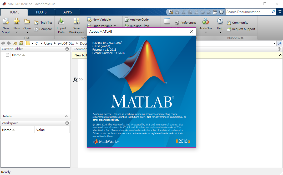Switch to the APPS tab
Viewport: 283px width, 175px height.
[68, 12]
